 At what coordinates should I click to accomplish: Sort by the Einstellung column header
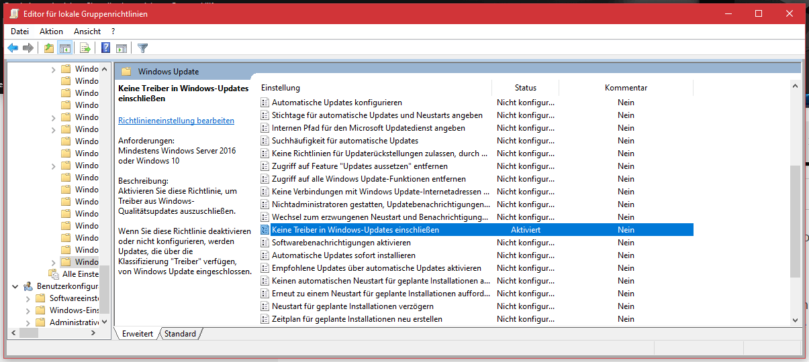tap(375, 88)
